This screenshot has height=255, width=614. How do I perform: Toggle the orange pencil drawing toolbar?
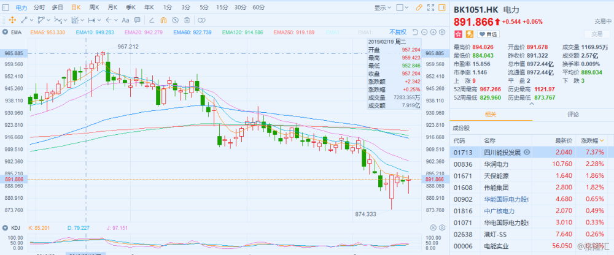419,7
